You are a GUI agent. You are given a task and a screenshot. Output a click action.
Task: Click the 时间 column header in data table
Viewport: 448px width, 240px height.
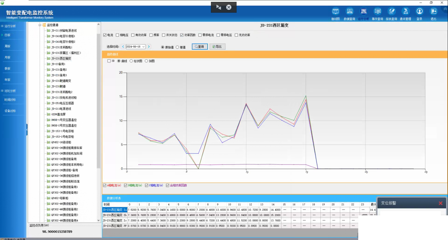pyautogui.click(x=115, y=205)
